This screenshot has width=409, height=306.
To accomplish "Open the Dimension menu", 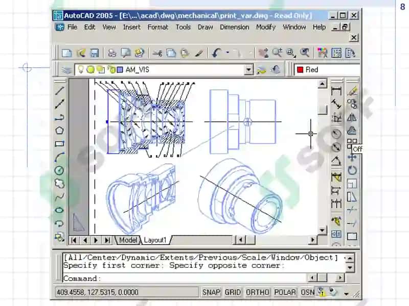I will pyautogui.click(x=235, y=27).
